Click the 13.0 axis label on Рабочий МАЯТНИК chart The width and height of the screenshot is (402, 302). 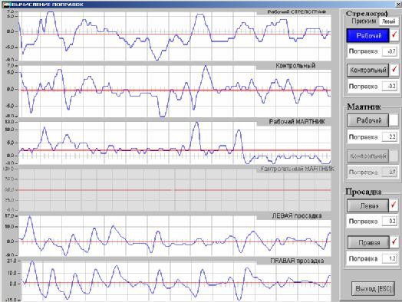pos(10,122)
